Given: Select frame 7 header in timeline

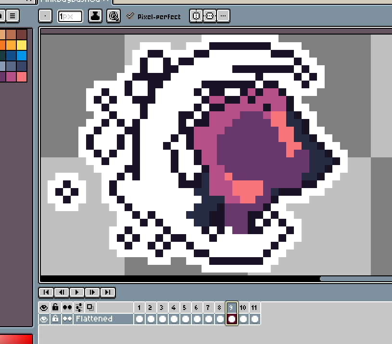Looking at the screenshot, I should [208, 308].
